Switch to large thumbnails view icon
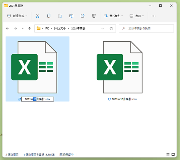180x160 pixels. point(173,155)
